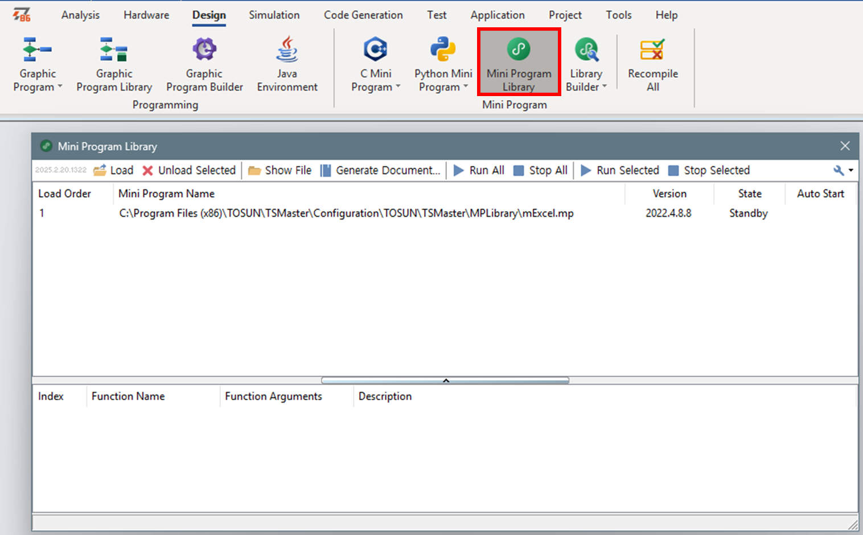Expand Python Mini Program dropdown arrow
The height and width of the screenshot is (535, 863).
466,87
